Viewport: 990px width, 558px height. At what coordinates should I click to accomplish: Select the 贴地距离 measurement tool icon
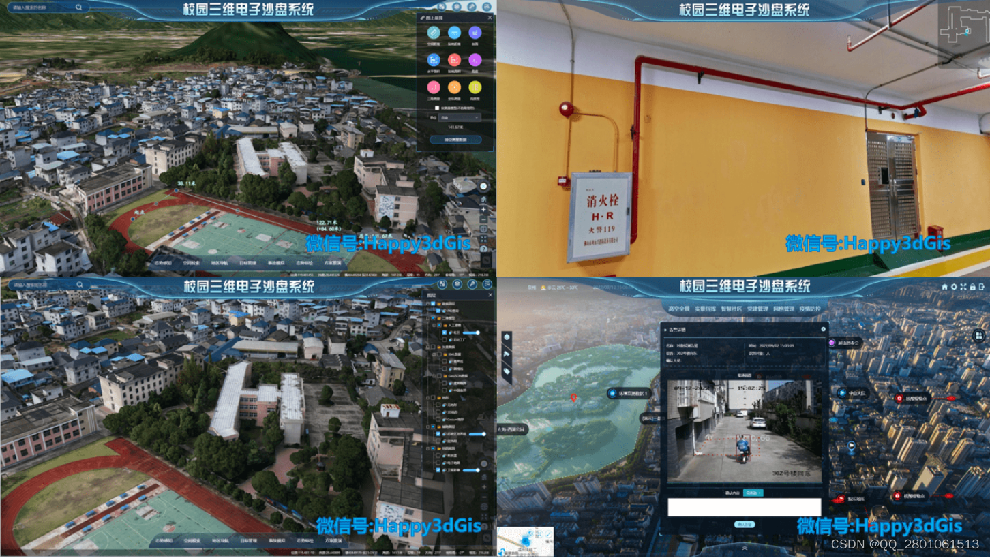click(454, 33)
